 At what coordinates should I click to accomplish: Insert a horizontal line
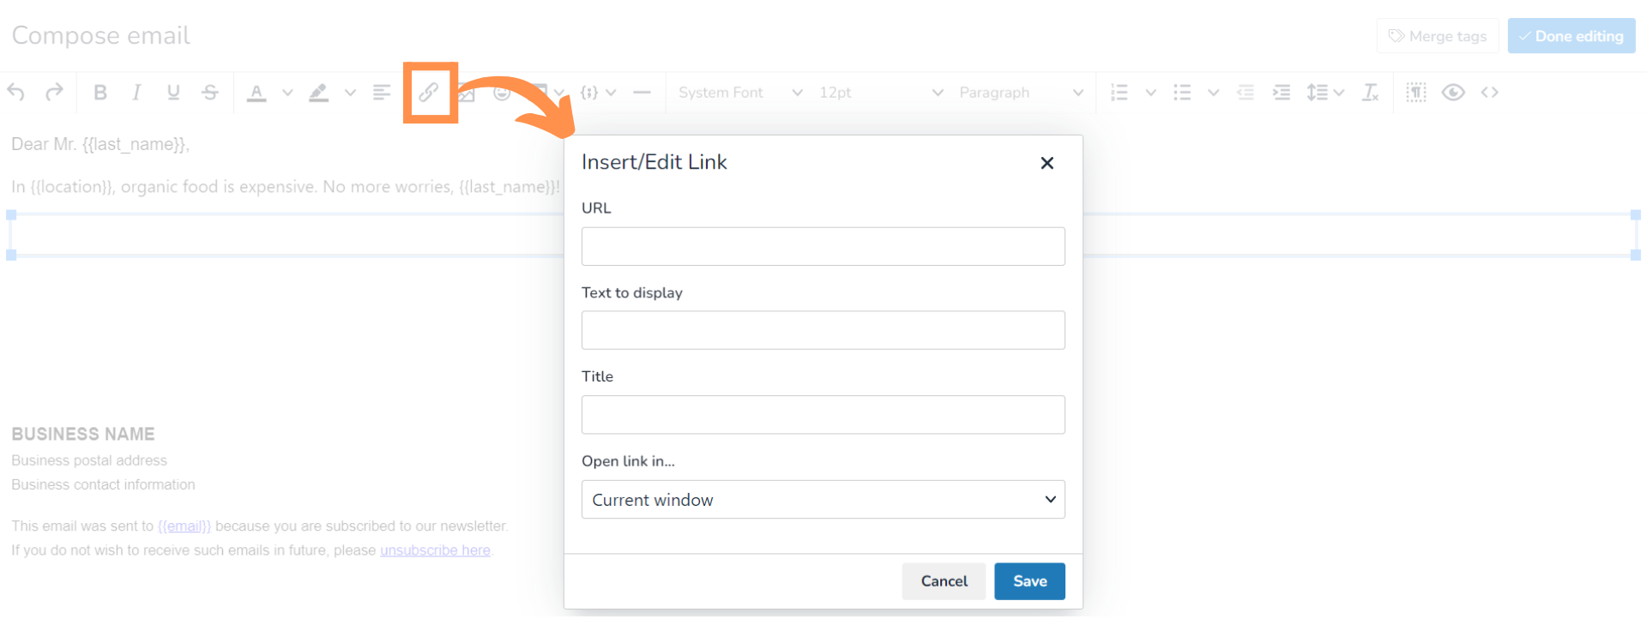click(642, 93)
